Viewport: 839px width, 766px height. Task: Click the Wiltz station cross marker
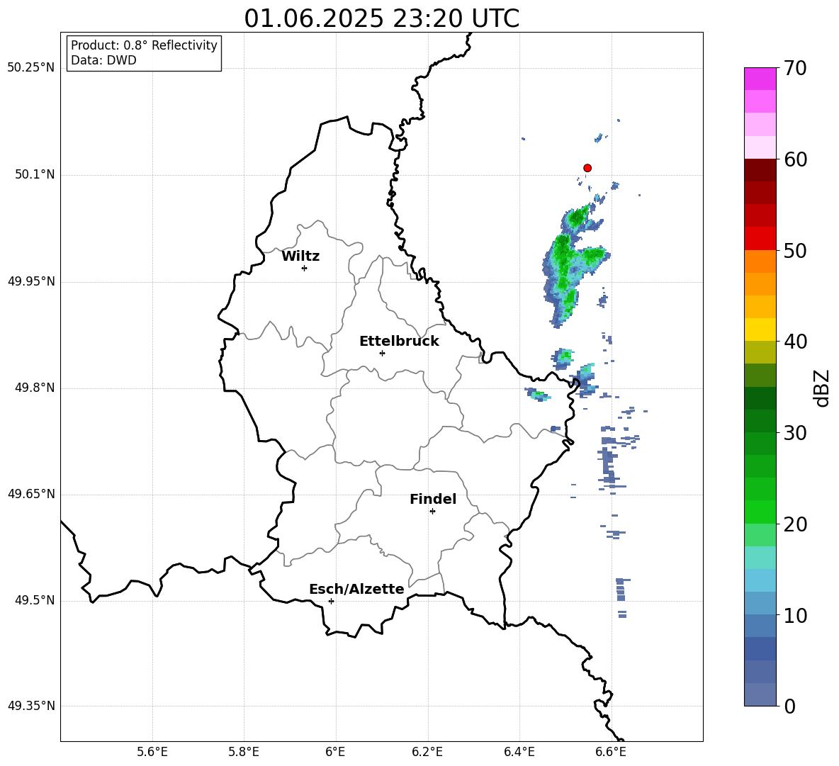[x=305, y=268]
